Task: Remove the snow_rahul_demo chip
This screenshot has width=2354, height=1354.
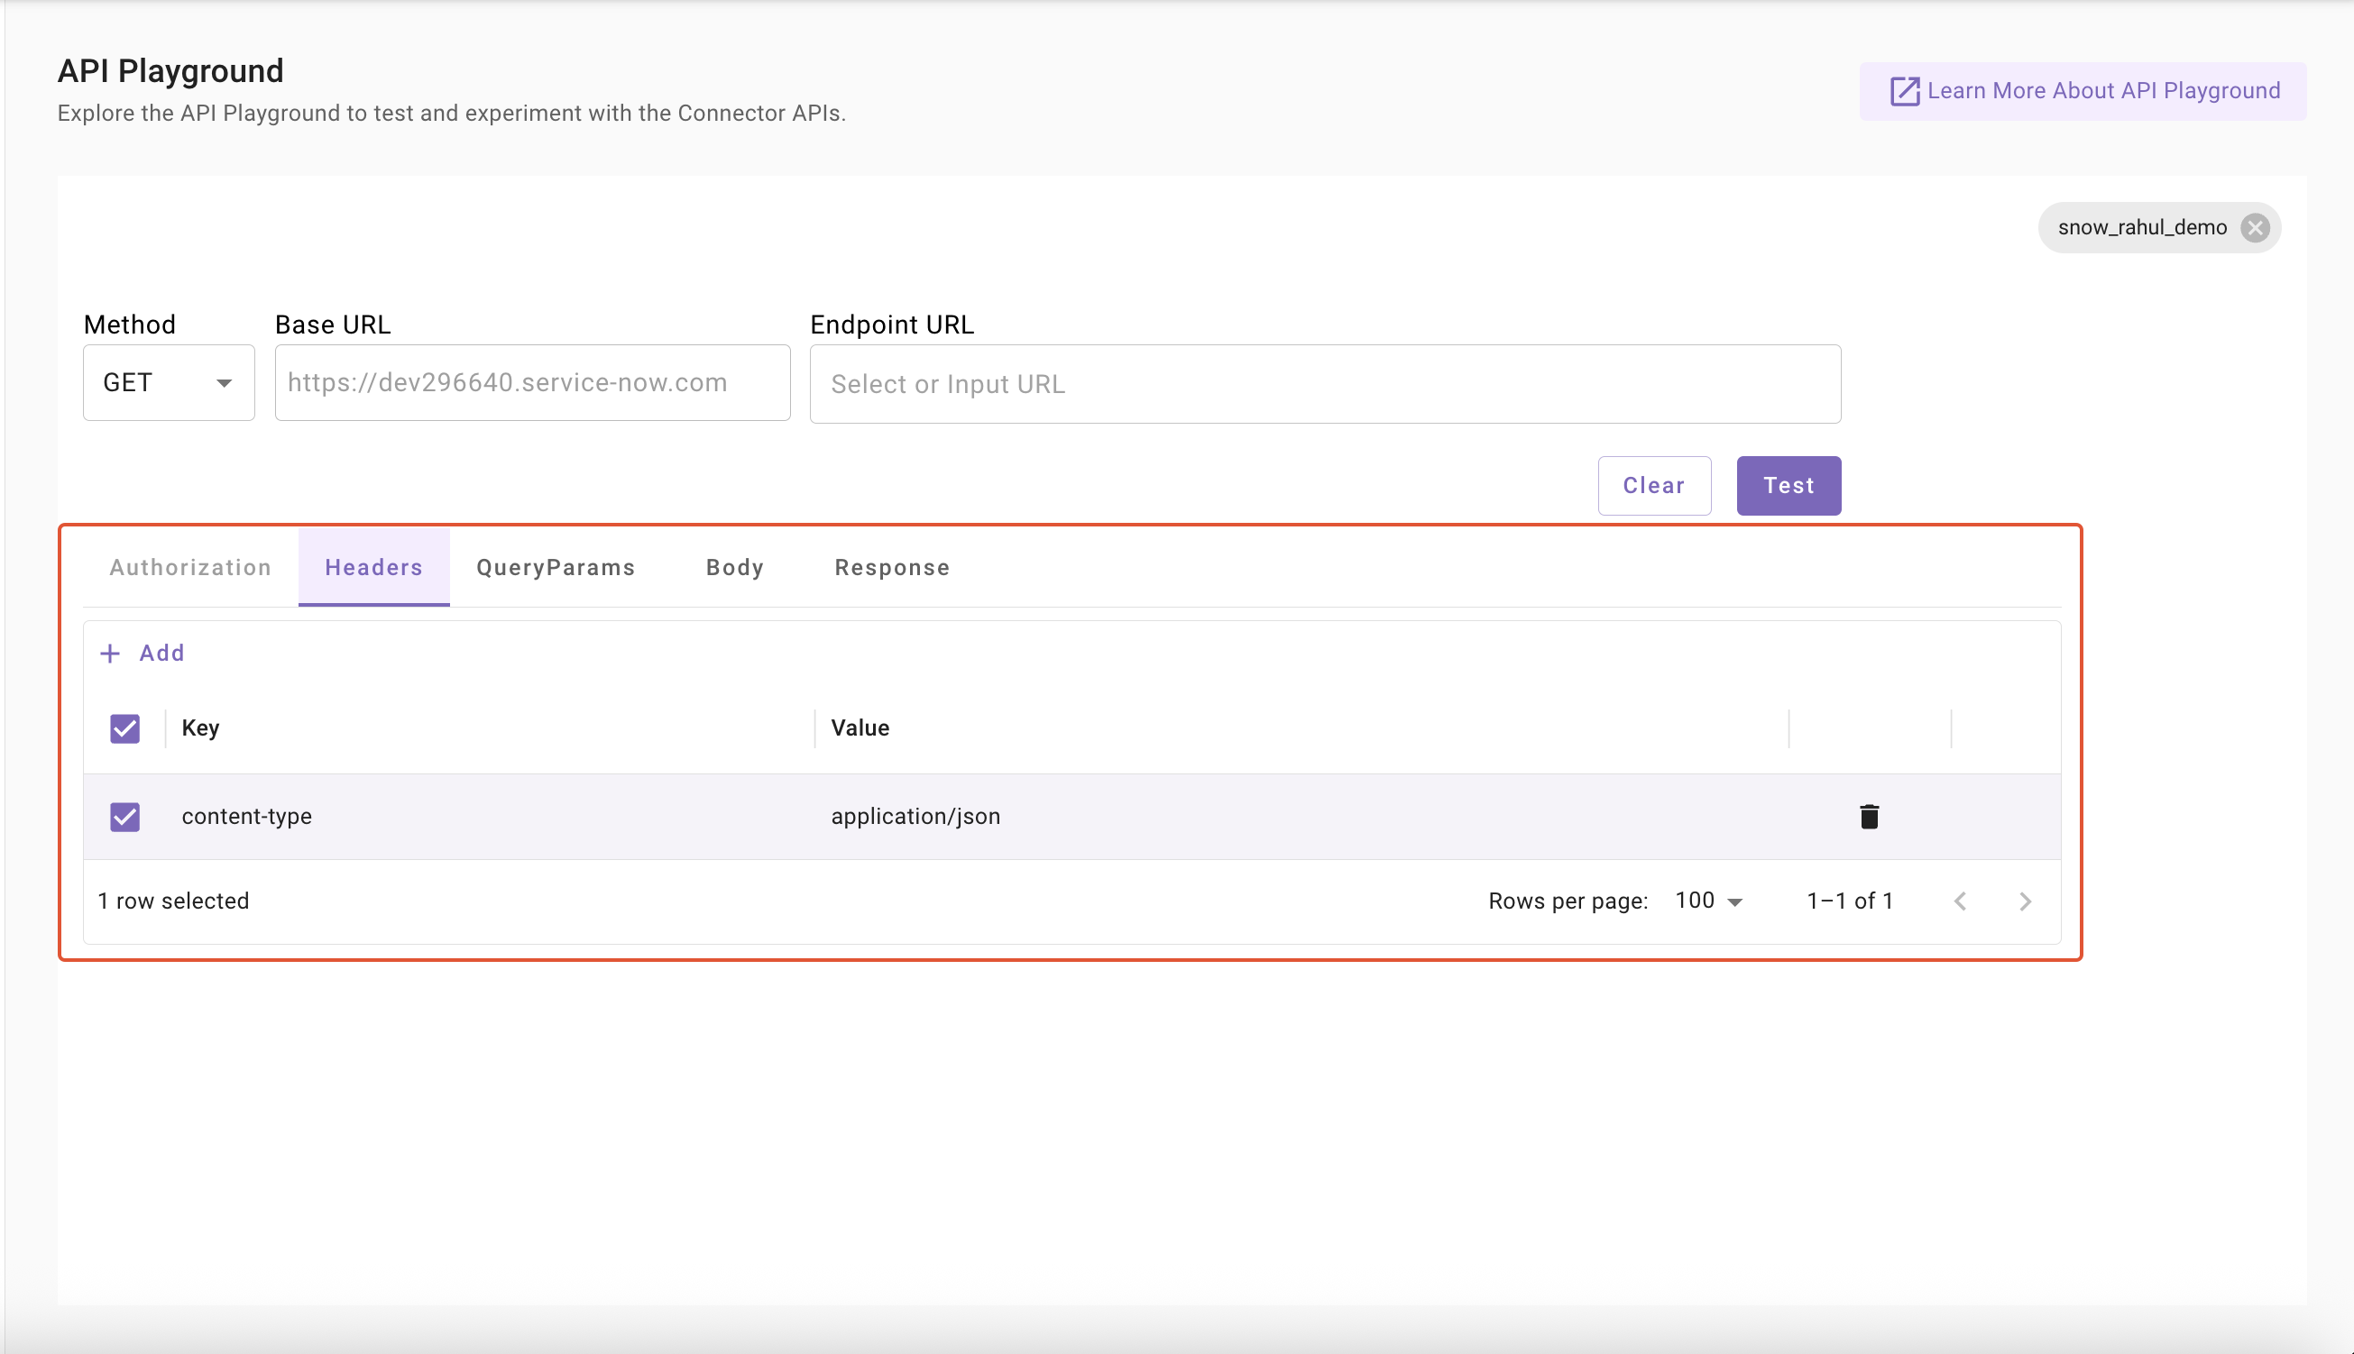Action: (2255, 228)
